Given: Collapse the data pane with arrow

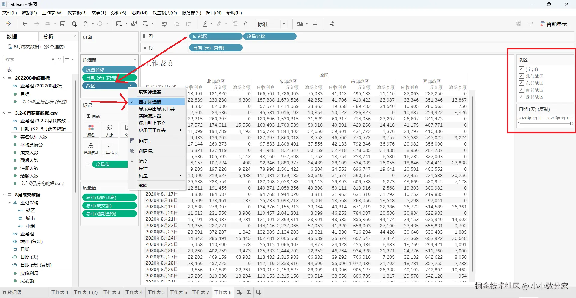Looking at the screenshot, I should [x=75, y=36].
